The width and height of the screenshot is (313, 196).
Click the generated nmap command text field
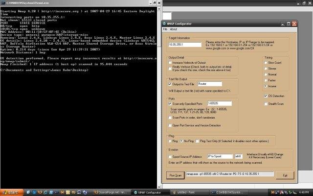coord(229,174)
